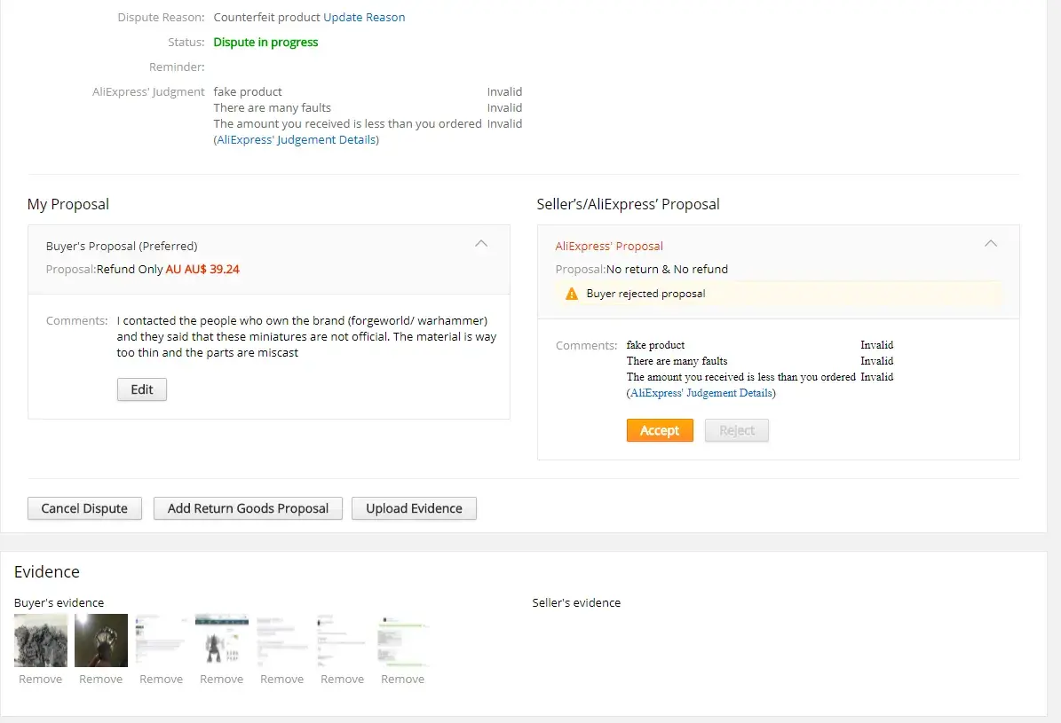Open the evidence screenshot with green bars
The height and width of the screenshot is (723, 1061).
coord(403,640)
